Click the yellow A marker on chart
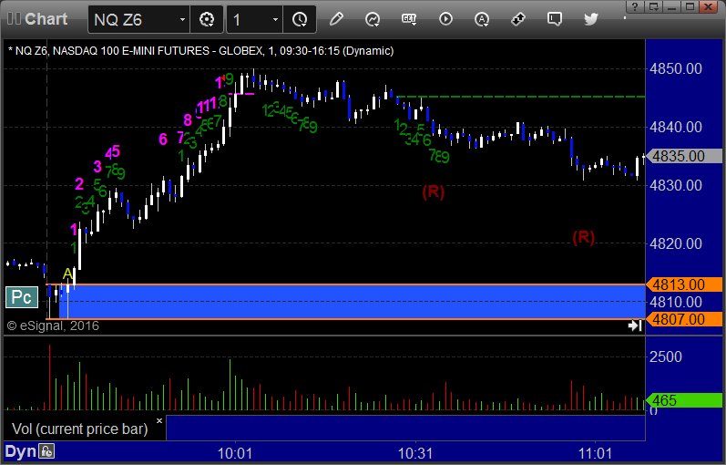 coord(67,274)
